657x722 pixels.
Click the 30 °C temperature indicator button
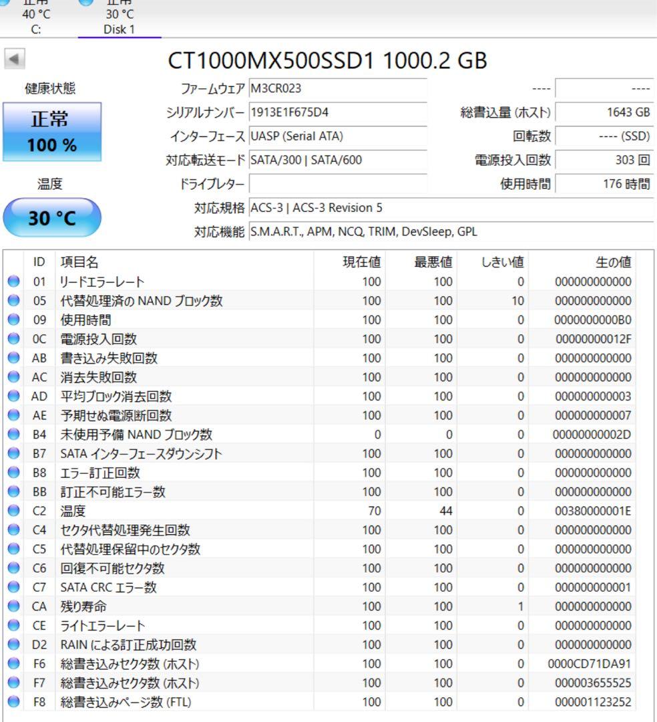pos(52,218)
